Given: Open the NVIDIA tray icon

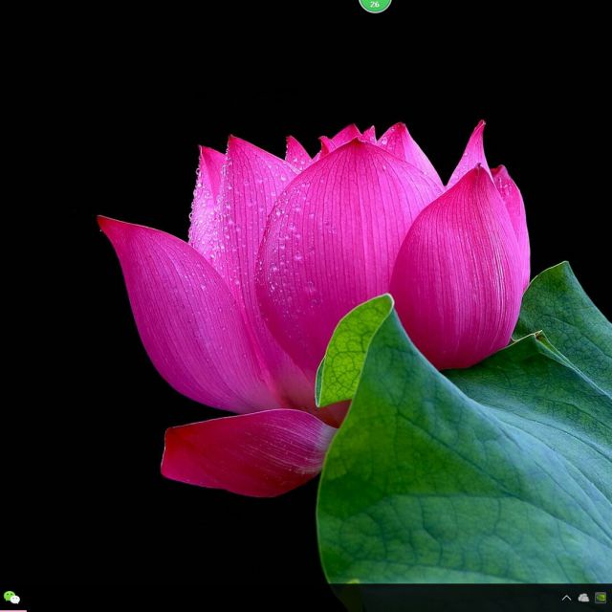Looking at the screenshot, I should tap(601, 598).
